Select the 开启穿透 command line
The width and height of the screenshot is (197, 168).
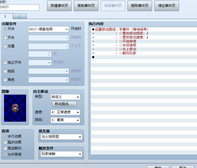pos(144,41)
